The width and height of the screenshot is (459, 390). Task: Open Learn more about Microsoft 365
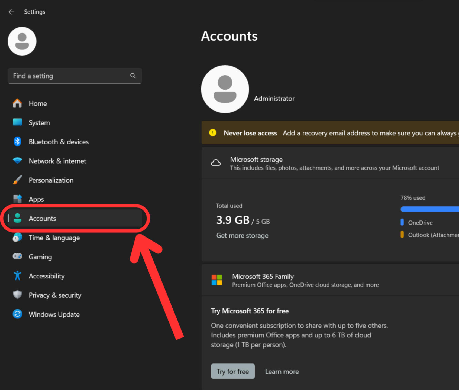(x=282, y=371)
